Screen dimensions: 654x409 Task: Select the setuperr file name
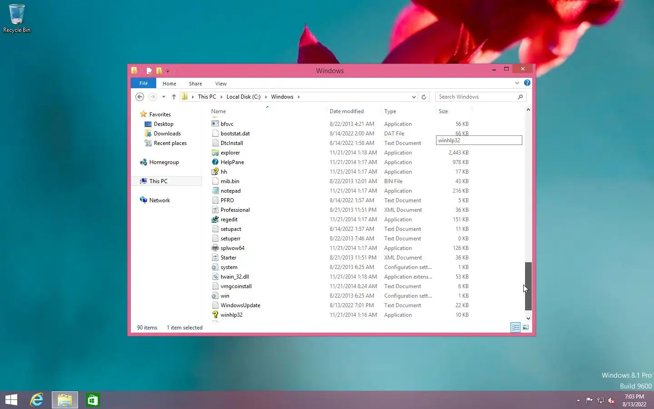point(230,239)
